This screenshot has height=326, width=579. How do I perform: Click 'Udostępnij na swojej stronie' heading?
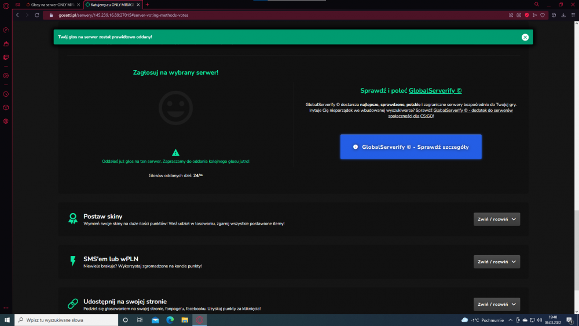pyautogui.click(x=125, y=302)
